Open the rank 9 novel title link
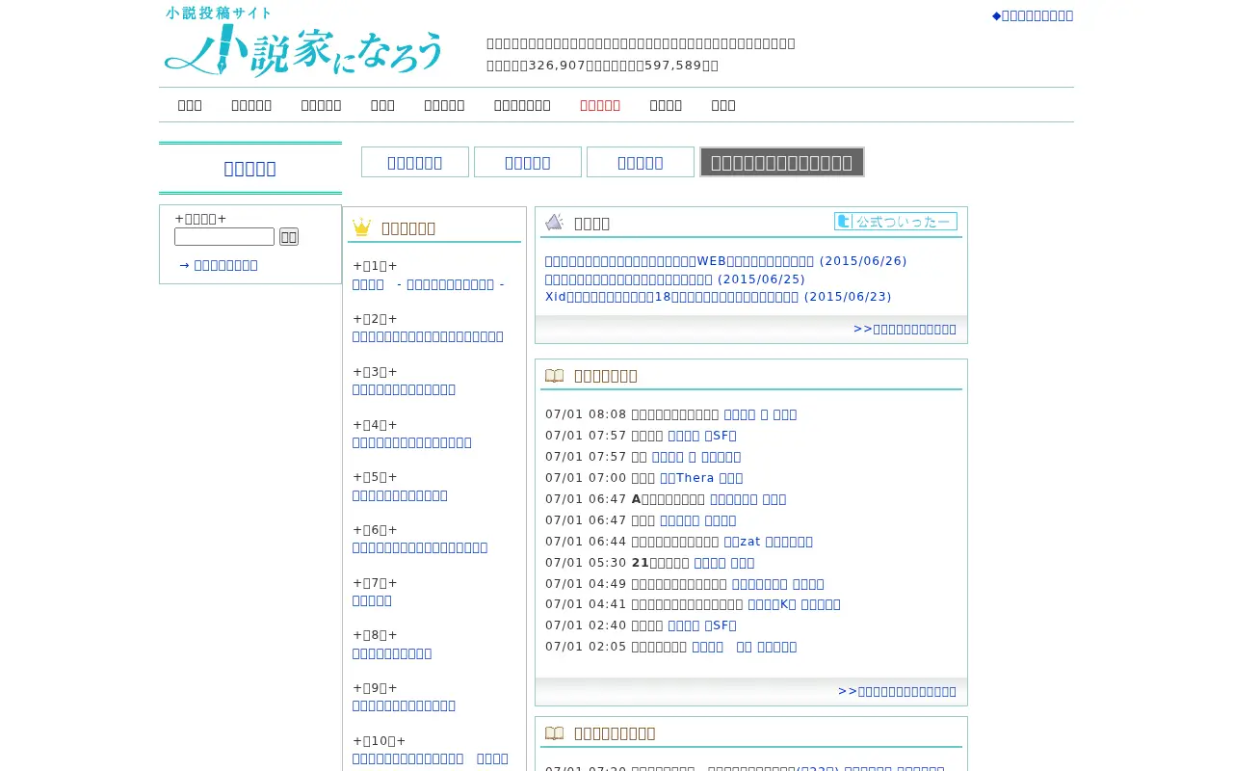 coord(405,705)
